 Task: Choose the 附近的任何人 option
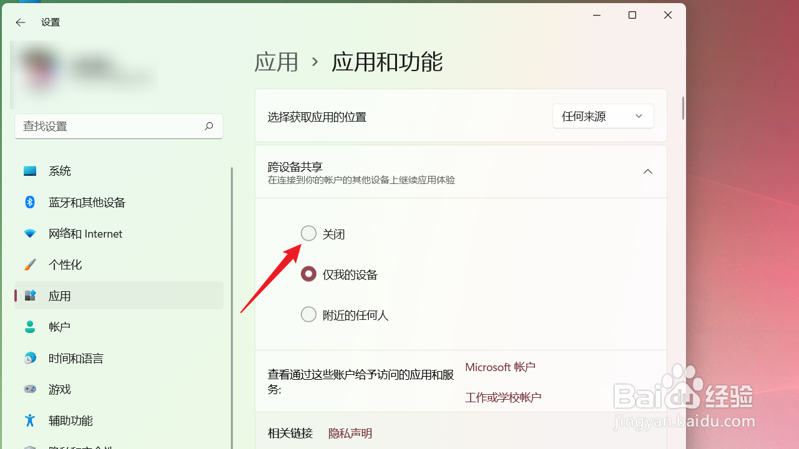[x=308, y=314]
